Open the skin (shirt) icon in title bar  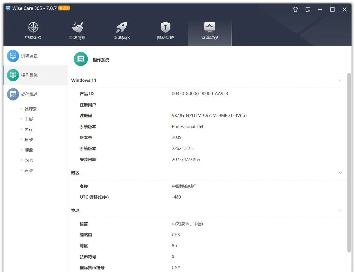pyautogui.click(x=295, y=9)
